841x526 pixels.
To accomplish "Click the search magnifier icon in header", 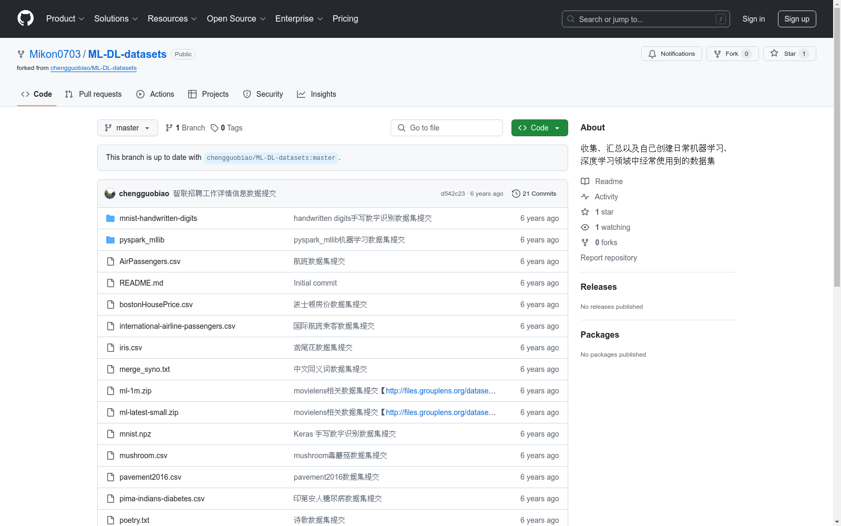I will [x=571, y=19].
